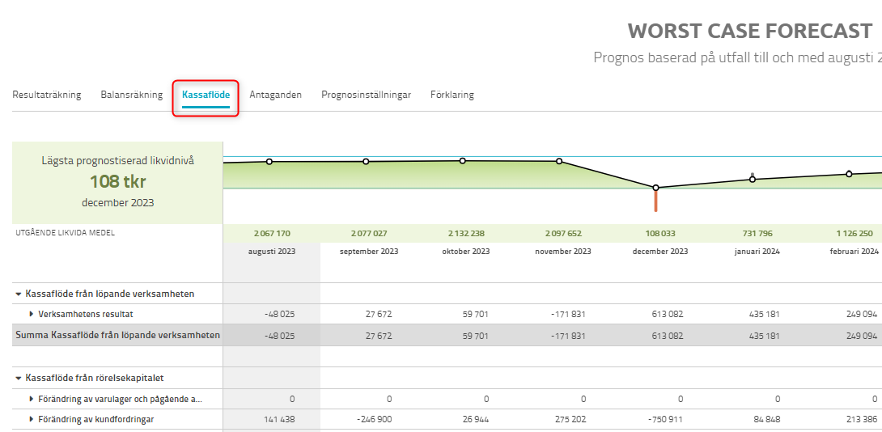Click closing balance value 731 796
Screen dimensions: 882x432
[757, 234]
